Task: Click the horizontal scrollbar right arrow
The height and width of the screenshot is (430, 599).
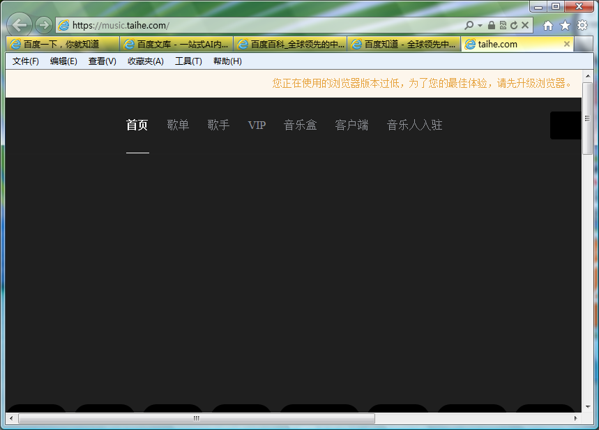Action: (576, 418)
